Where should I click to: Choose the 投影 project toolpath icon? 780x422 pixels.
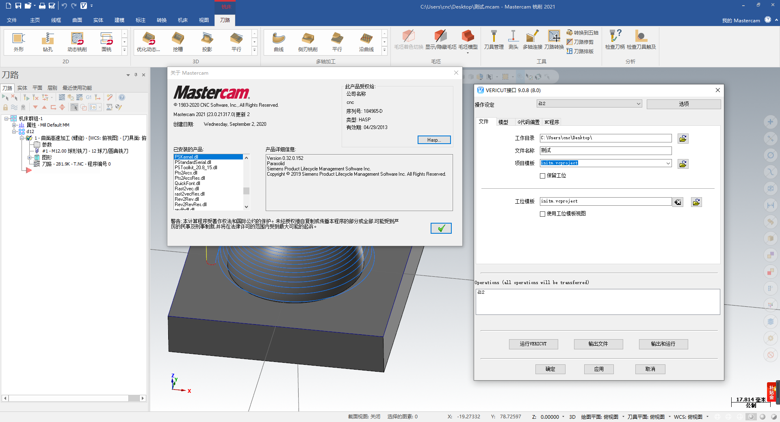point(207,42)
